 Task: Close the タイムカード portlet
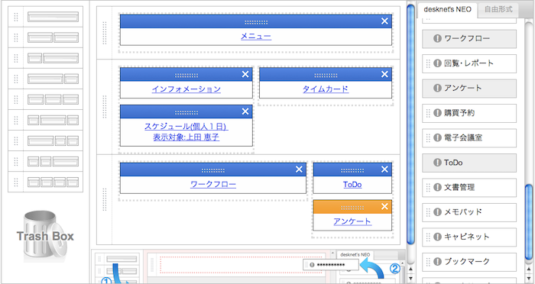tap(384, 74)
